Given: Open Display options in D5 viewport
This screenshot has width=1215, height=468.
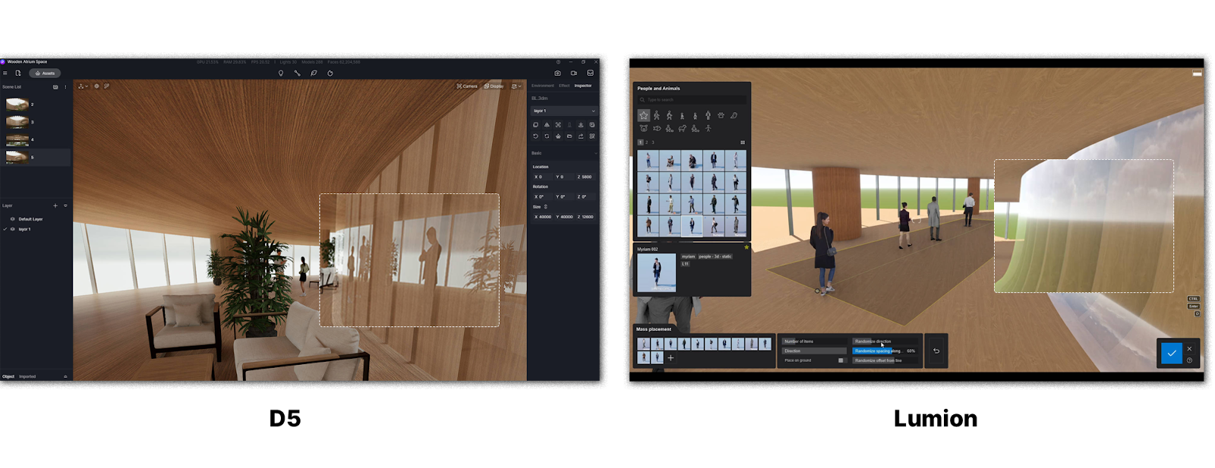Looking at the screenshot, I should point(494,86).
